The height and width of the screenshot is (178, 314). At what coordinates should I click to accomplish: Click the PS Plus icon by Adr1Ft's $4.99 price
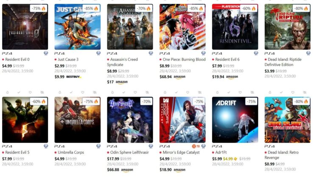[x=235, y=159]
